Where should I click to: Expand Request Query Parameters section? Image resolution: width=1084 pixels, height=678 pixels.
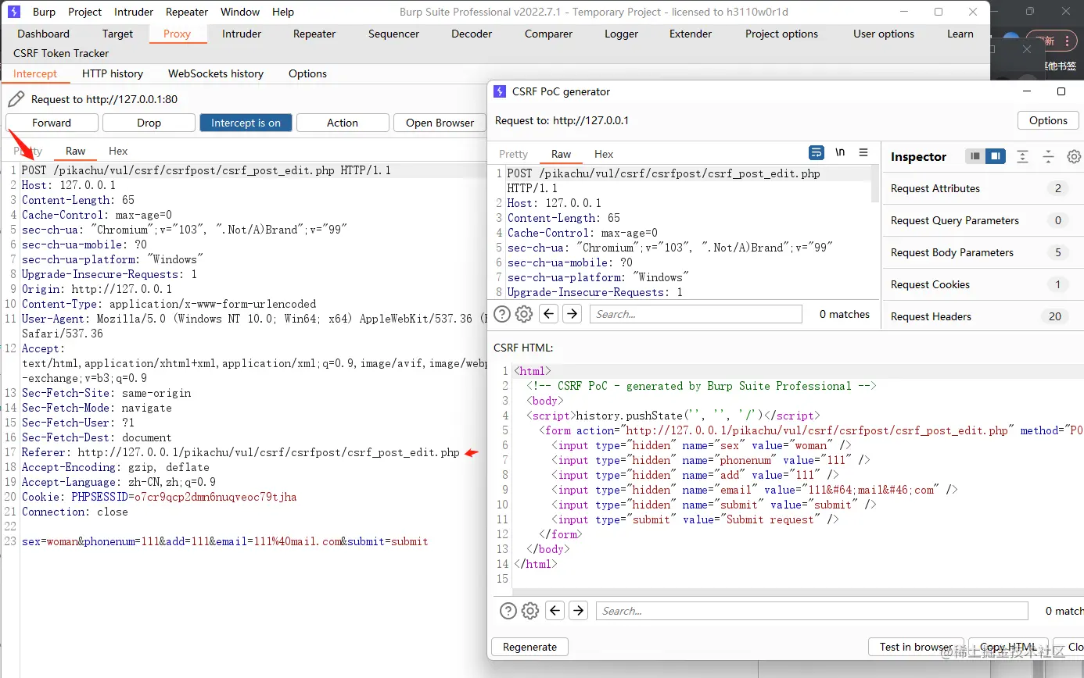(x=983, y=220)
